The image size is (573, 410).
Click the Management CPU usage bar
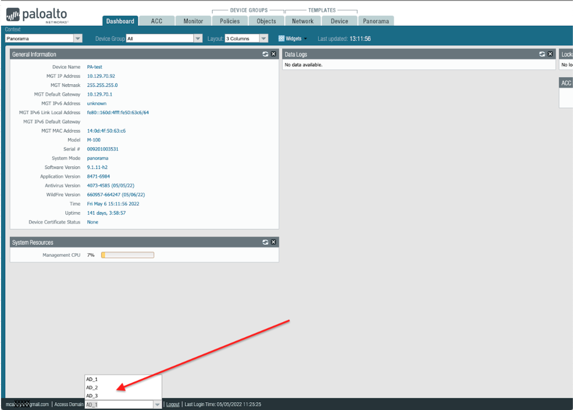(x=128, y=255)
